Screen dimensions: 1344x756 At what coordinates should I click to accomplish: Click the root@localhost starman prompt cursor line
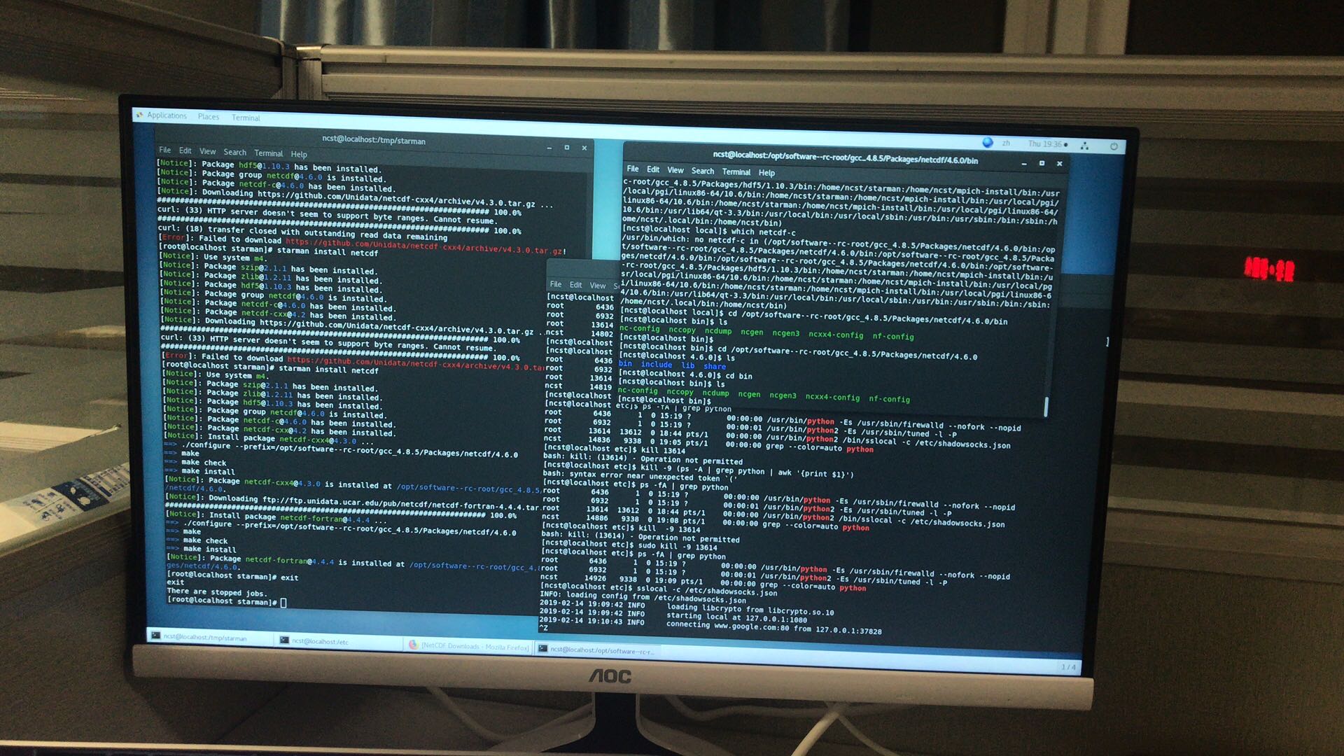coord(227,601)
